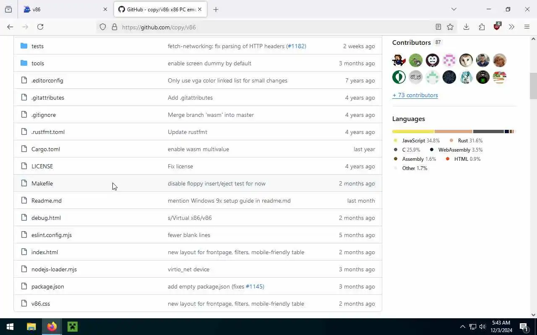List all tabs dropdown arrow

[x=454, y=9]
